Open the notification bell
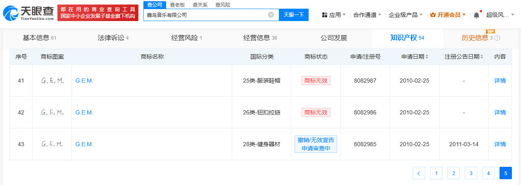 (476, 15)
